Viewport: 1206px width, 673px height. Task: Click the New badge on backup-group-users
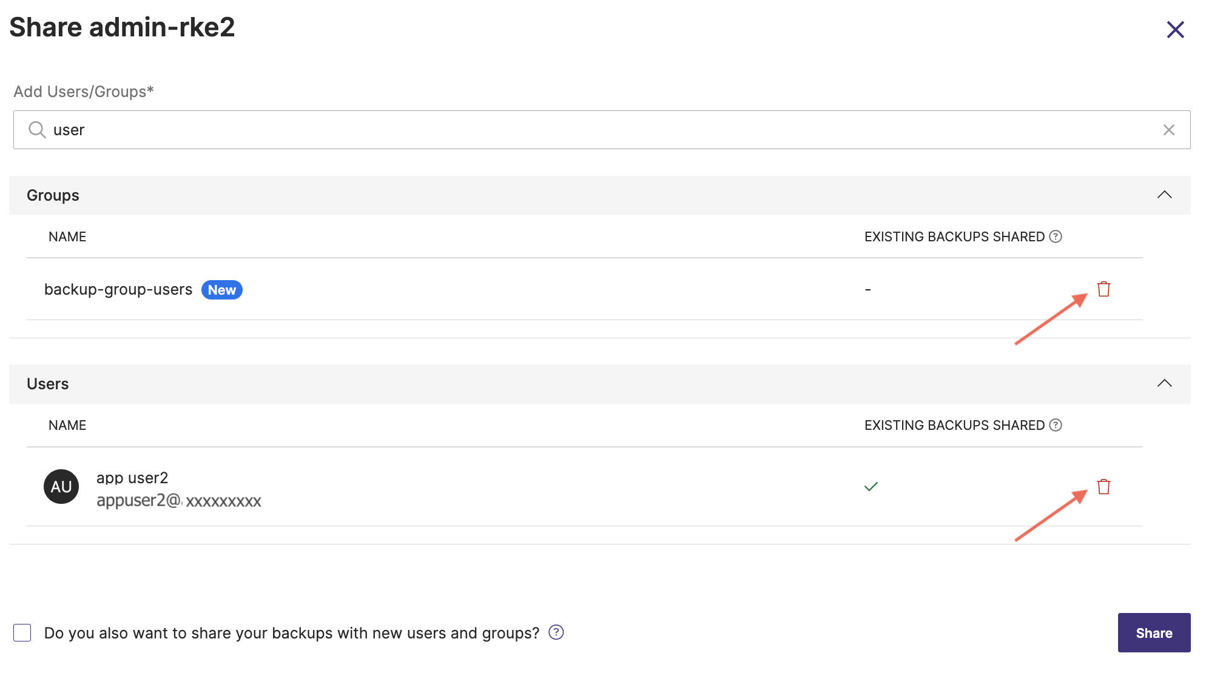[221, 290]
